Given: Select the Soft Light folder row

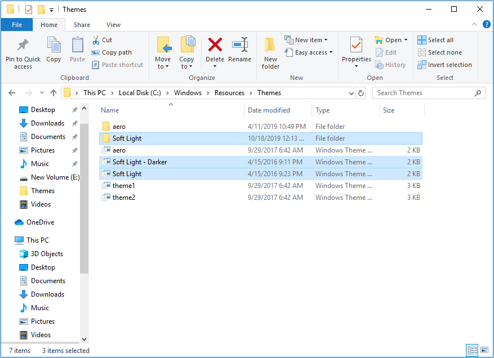Looking at the screenshot, I should pyautogui.click(x=261, y=138).
